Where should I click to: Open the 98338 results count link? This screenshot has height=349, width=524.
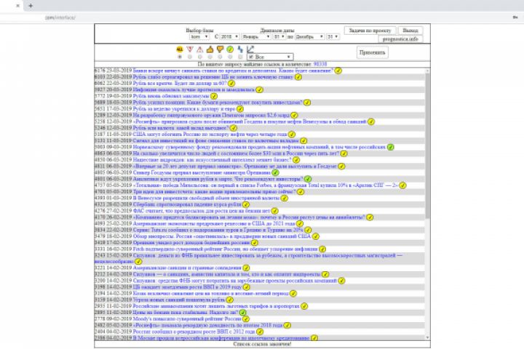pos(320,64)
